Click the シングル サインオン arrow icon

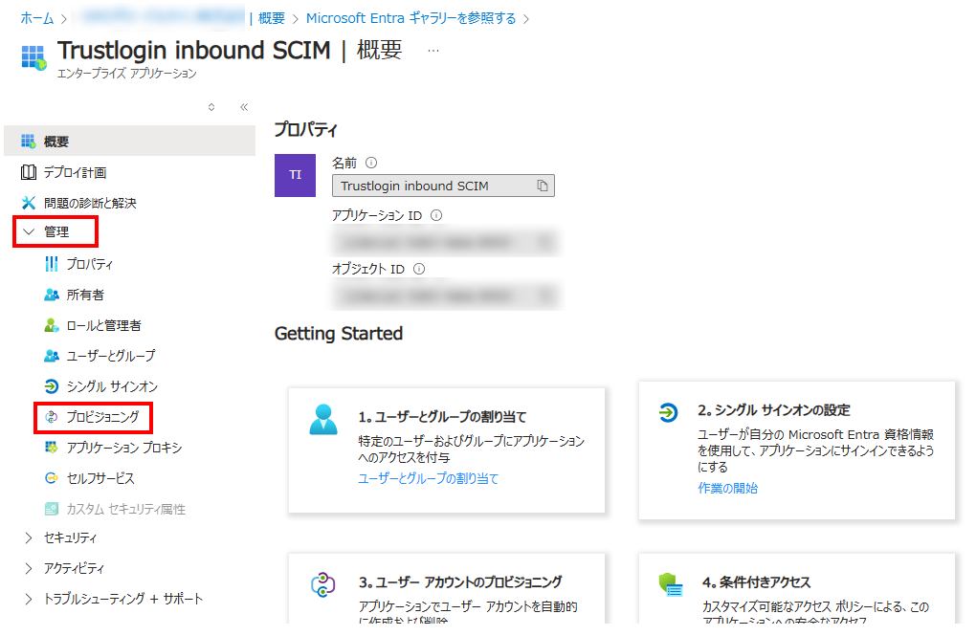pyautogui.click(x=52, y=386)
